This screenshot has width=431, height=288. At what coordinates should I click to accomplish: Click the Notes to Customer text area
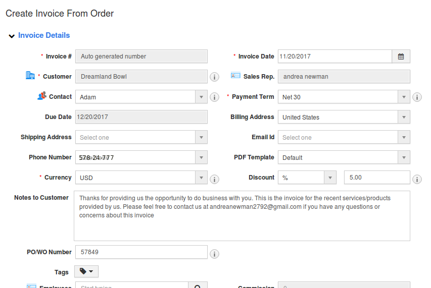[242, 216]
